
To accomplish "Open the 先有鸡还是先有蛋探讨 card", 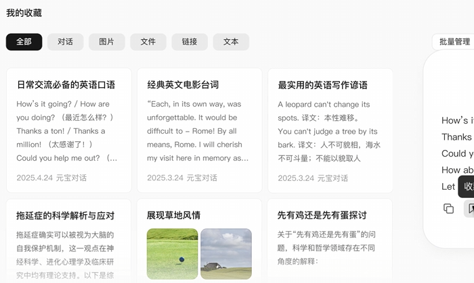I will (322, 215).
